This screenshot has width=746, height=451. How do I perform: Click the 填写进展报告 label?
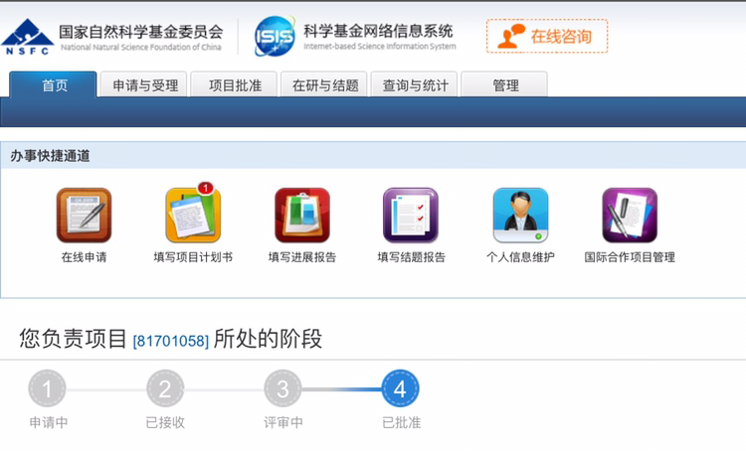[302, 257]
